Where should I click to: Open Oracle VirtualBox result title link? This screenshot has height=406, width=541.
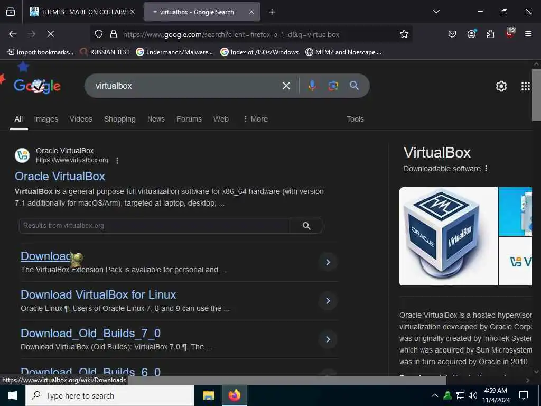click(60, 177)
